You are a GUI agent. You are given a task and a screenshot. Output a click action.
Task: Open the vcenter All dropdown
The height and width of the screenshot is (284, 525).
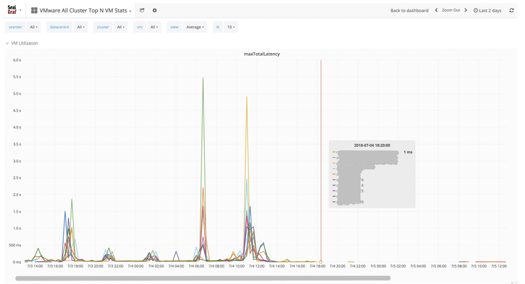(33, 27)
